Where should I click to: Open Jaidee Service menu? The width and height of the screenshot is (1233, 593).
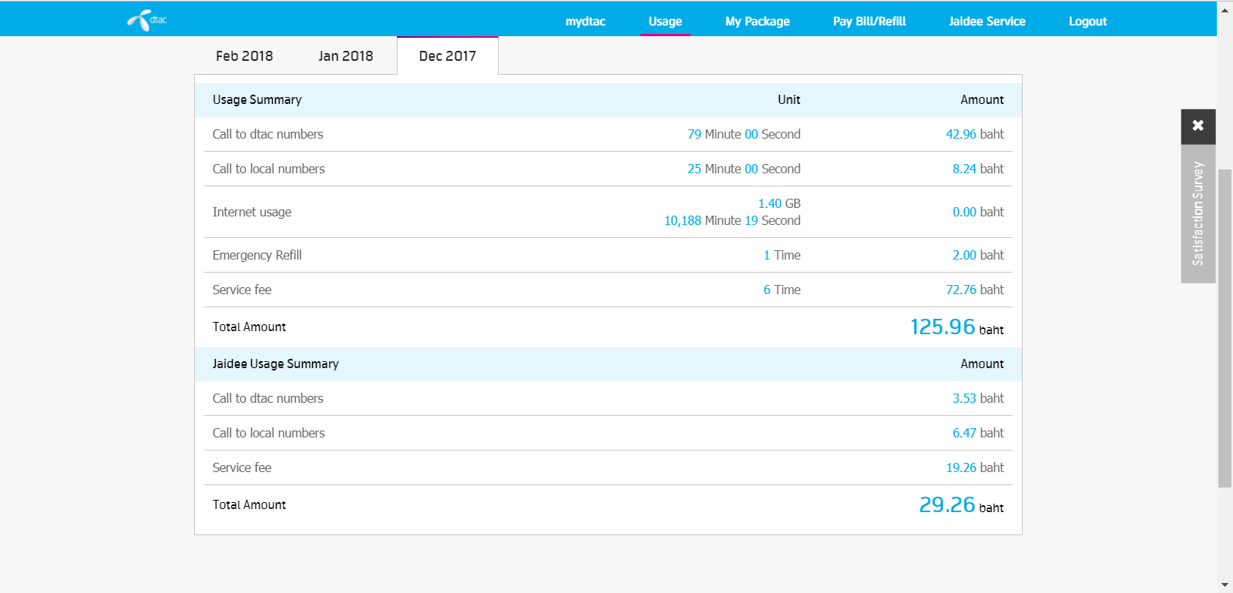[986, 22]
